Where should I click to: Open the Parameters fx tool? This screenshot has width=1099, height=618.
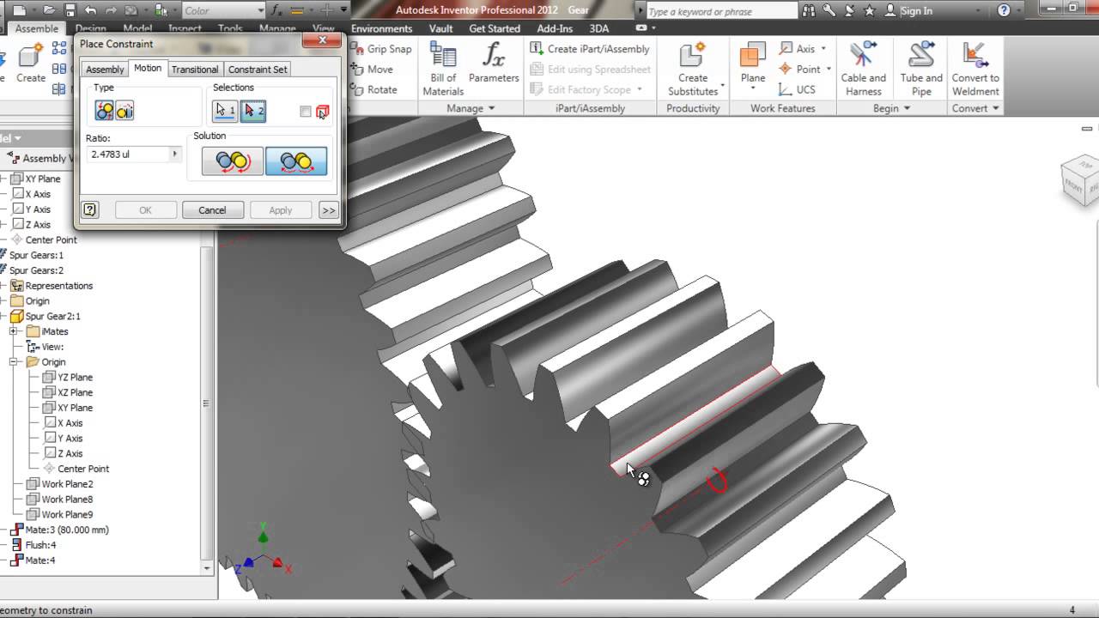point(494,63)
